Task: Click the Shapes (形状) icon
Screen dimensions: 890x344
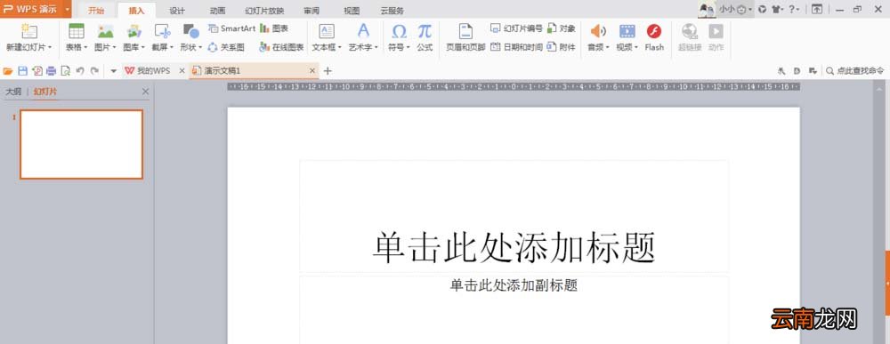Action: click(x=191, y=31)
